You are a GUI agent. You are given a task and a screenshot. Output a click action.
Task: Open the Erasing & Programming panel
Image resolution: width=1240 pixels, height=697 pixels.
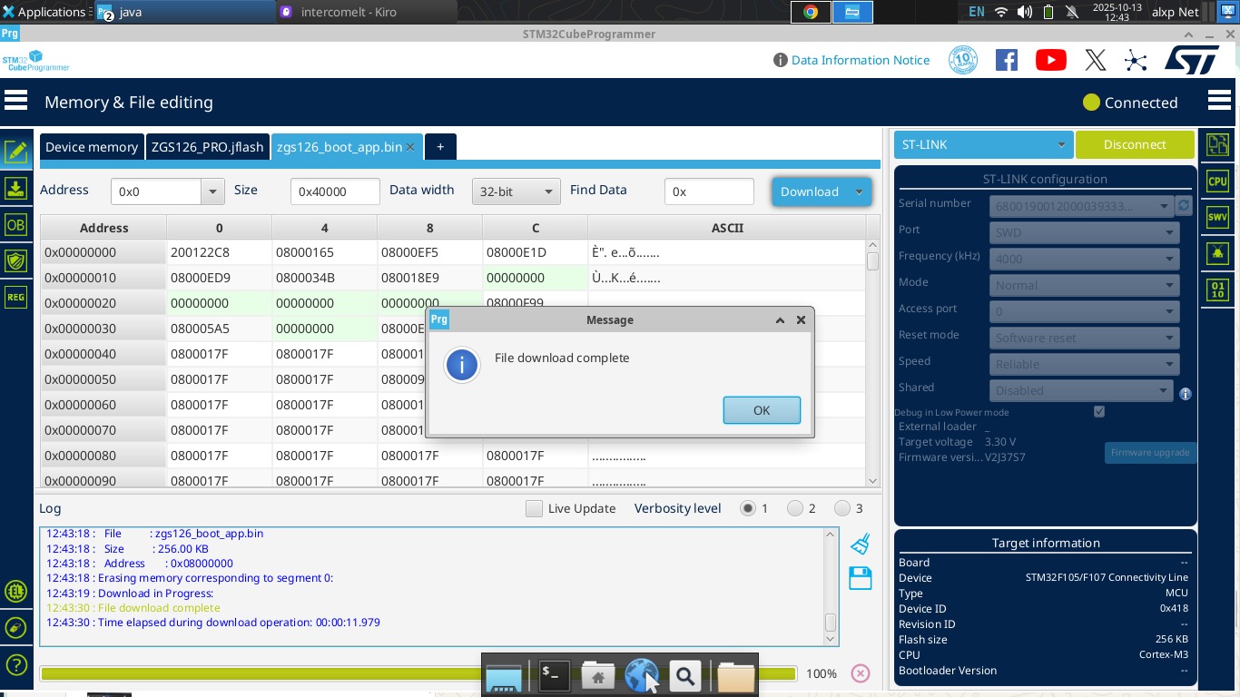(15, 188)
